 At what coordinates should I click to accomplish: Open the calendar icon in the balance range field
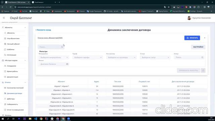pyautogui.click(x=67, y=64)
